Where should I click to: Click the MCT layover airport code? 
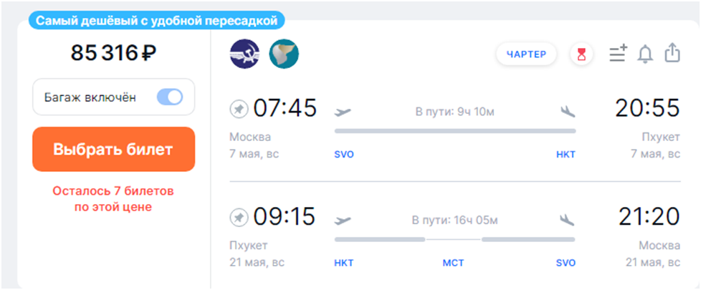pos(454,263)
